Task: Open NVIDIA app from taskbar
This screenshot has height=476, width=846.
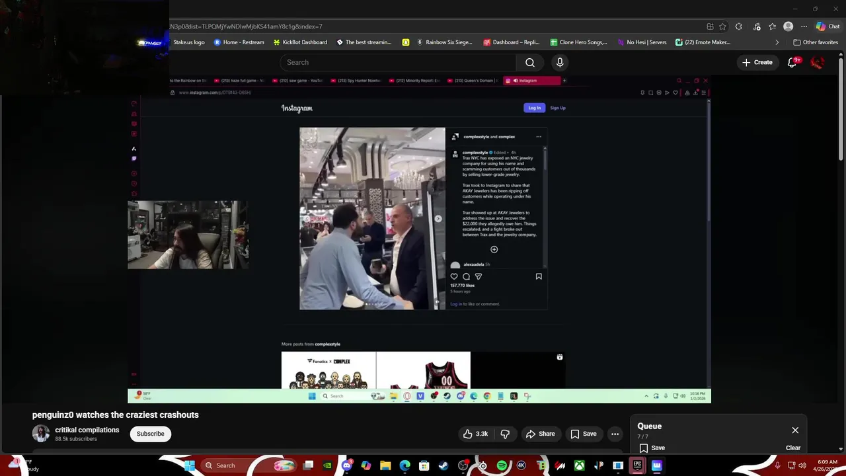Action: click(327, 465)
